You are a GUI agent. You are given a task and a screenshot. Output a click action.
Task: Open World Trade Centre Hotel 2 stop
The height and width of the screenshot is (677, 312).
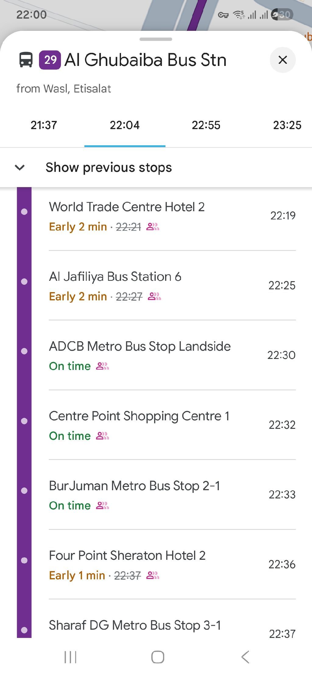click(126, 207)
